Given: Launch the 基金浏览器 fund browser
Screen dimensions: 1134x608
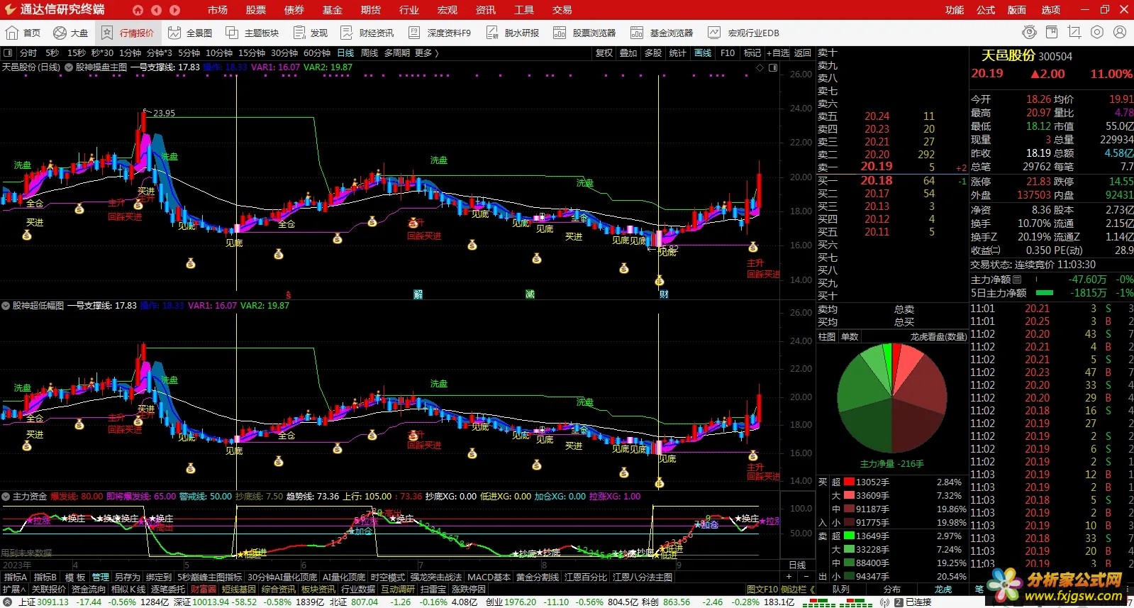Looking at the screenshot, I should click(x=662, y=33).
